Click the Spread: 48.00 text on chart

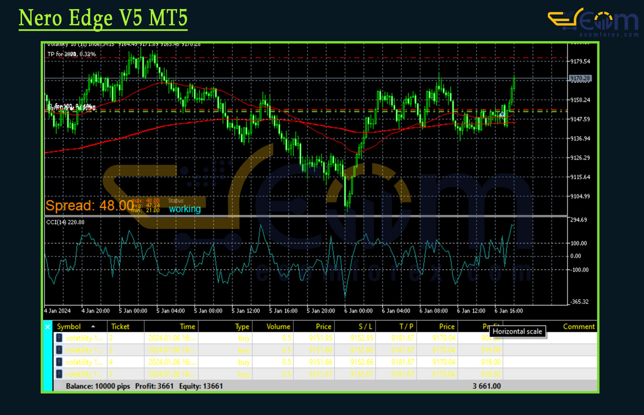pyautogui.click(x=89, y=206)
